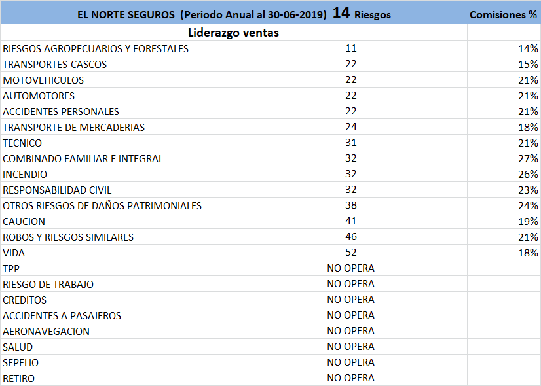Click NO OPERA in the TPP row
The image size is (541, 386).
coord(351,268)
